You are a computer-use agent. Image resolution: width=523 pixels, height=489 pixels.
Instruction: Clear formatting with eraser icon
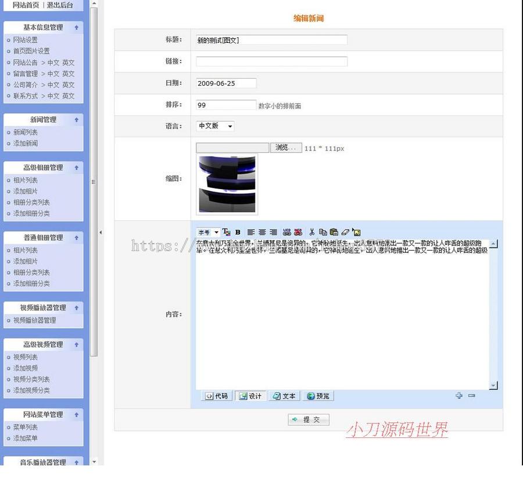point(345,232)
